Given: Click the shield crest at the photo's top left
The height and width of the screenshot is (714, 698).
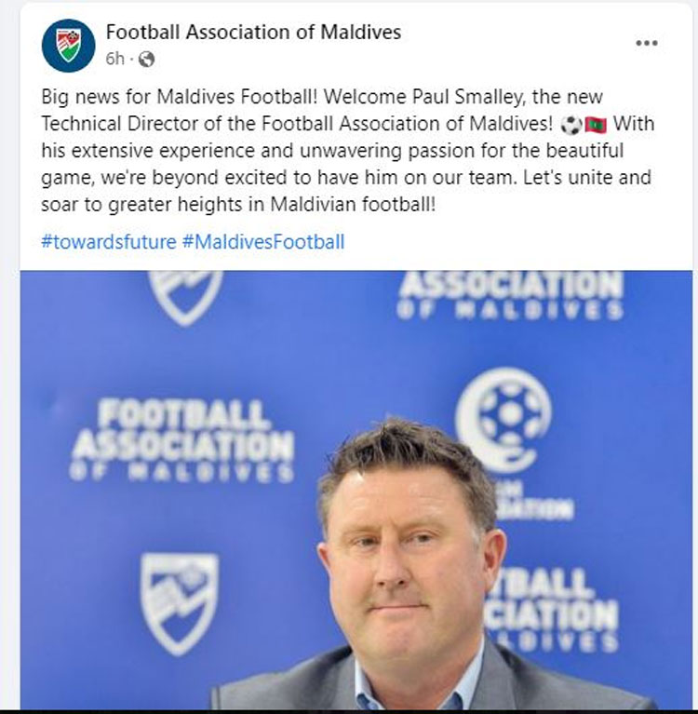Looking at the screenshot, I should 185,294.
